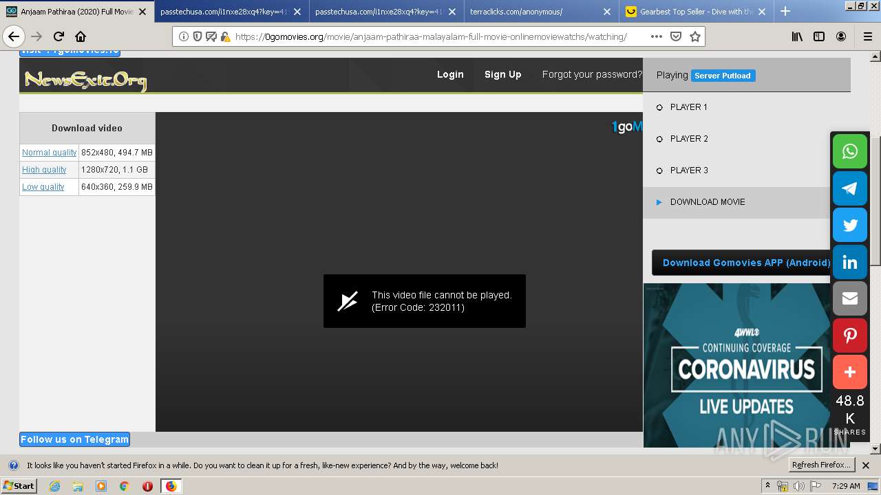Dismiss the Firefox refresh notification bar
Image resolution: width=881 pixels, height=495 pixels.
(x=866, y=465)
